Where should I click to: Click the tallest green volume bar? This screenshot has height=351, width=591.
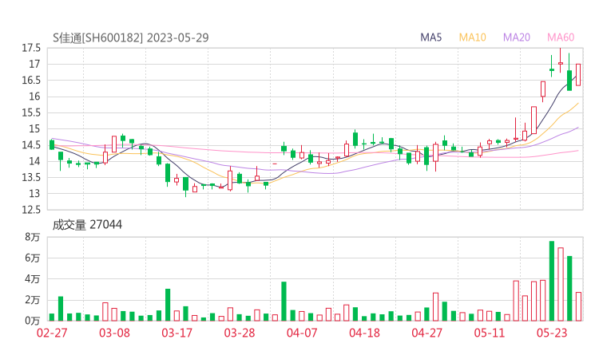[x=552, y=281]
